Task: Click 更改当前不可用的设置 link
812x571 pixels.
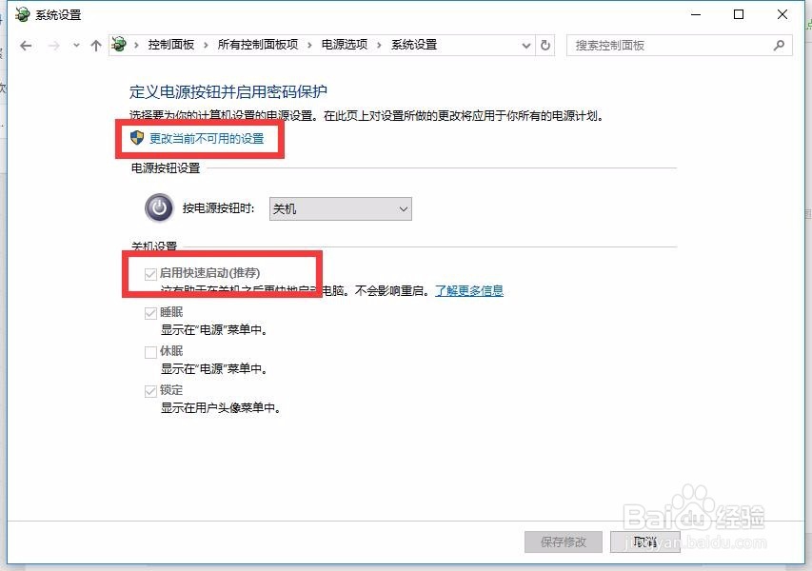Action: (207, 138)
